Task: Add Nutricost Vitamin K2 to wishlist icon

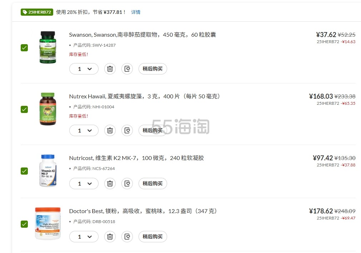Action: [x=127, y=184]
